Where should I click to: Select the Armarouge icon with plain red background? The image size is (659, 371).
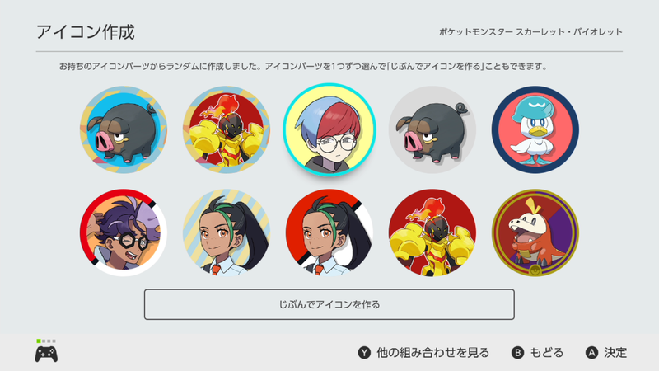pos(432,232)
